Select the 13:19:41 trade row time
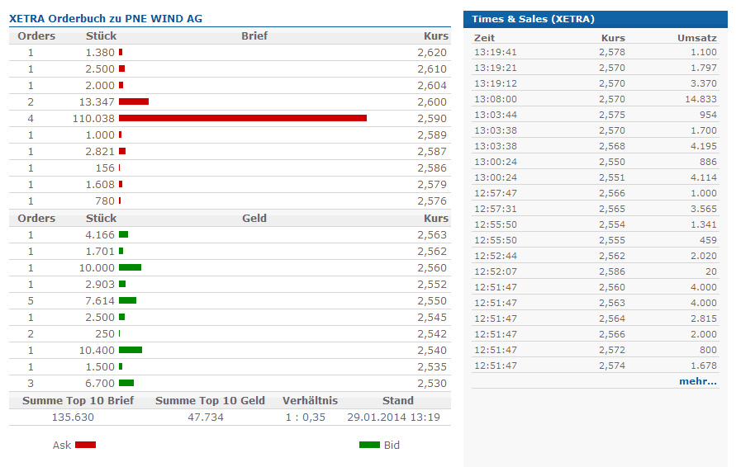Viewport: 736px width, 467px height. (495, 52)
